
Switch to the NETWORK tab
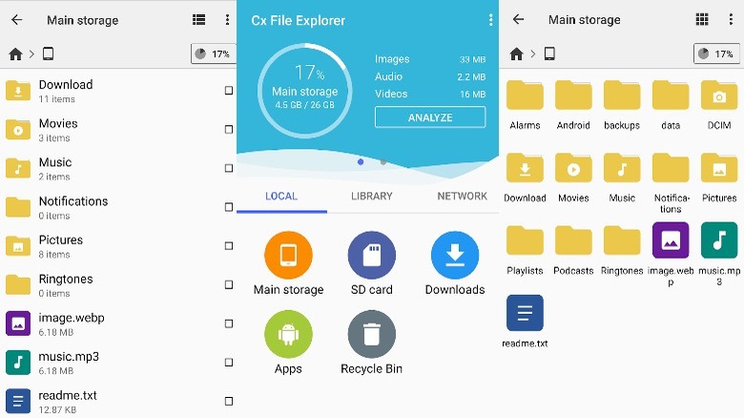tap(463, 197)
